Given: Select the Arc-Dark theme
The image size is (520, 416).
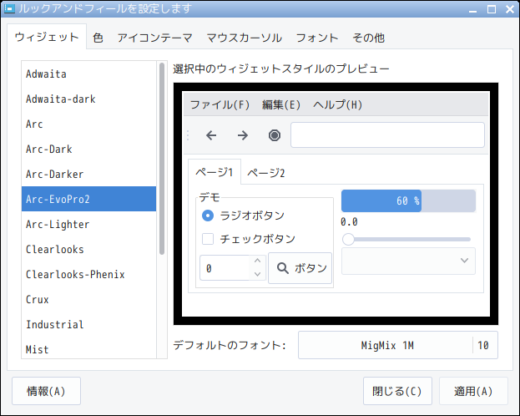Looking at the screenshot, I should (x=88, y=149).
